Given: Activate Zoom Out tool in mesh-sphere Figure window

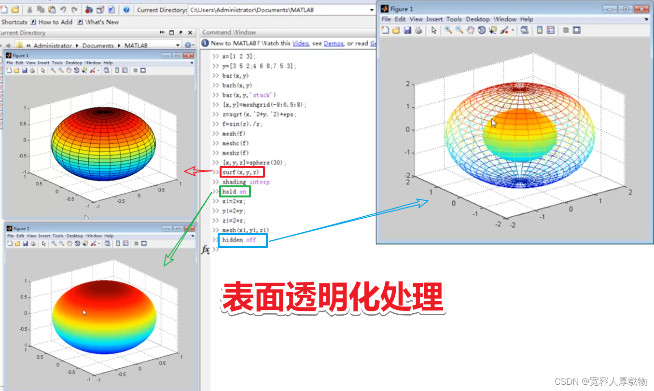Looking at the screenshot, I should click(x=459, y=30).
